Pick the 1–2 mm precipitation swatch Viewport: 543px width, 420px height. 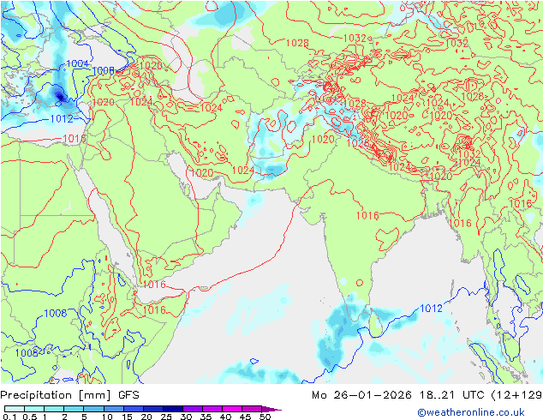[54, 409]
